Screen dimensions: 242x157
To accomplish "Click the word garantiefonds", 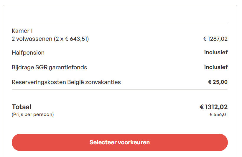I will [x=68, y=67].
